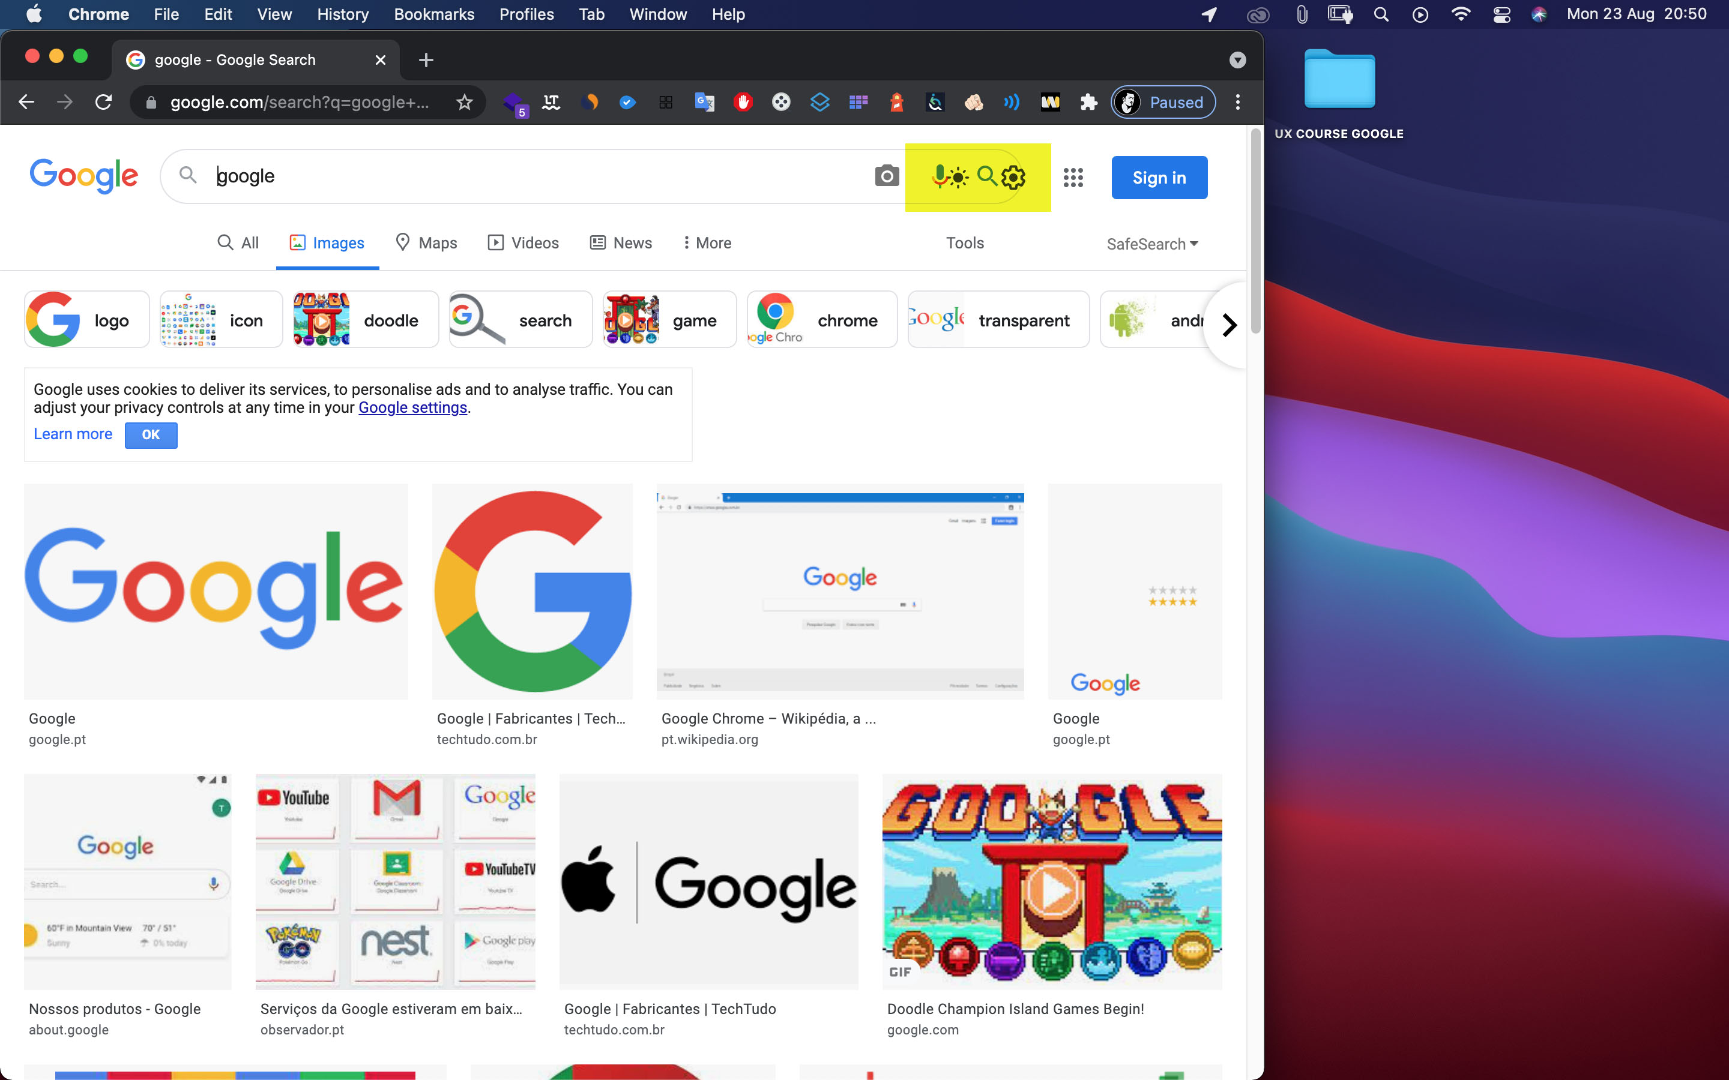This screenshot has height=1080, width=1729.
Task: Click the purple grid extension icon
Action: point(858,102)
